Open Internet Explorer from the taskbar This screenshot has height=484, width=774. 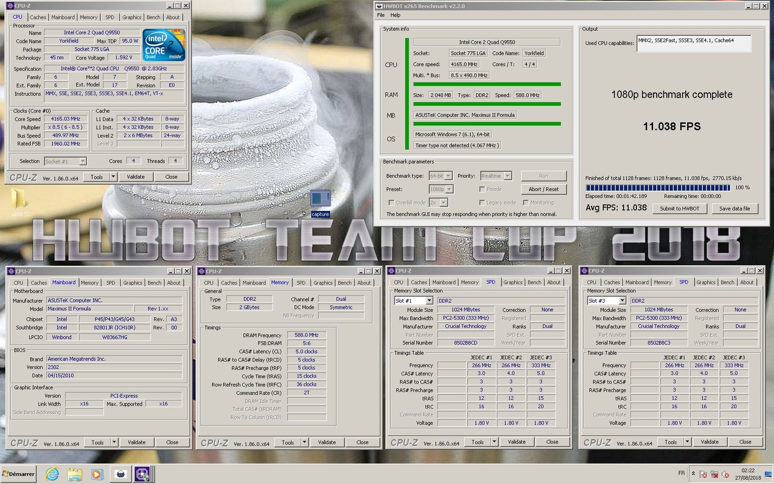[52, 474]
